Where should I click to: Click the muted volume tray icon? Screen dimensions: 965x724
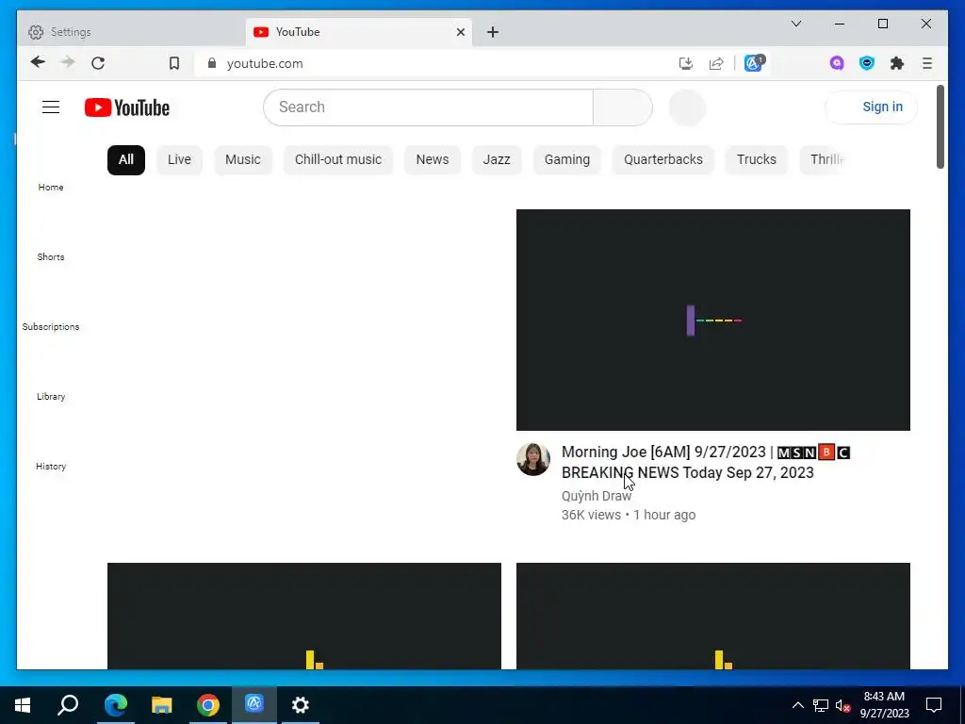pyautogui.click(x=843, y=705)
